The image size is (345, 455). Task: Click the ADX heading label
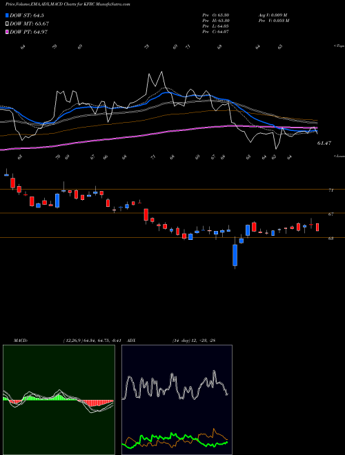pos(131,341)
